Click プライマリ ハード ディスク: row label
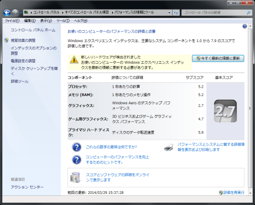 89,132
